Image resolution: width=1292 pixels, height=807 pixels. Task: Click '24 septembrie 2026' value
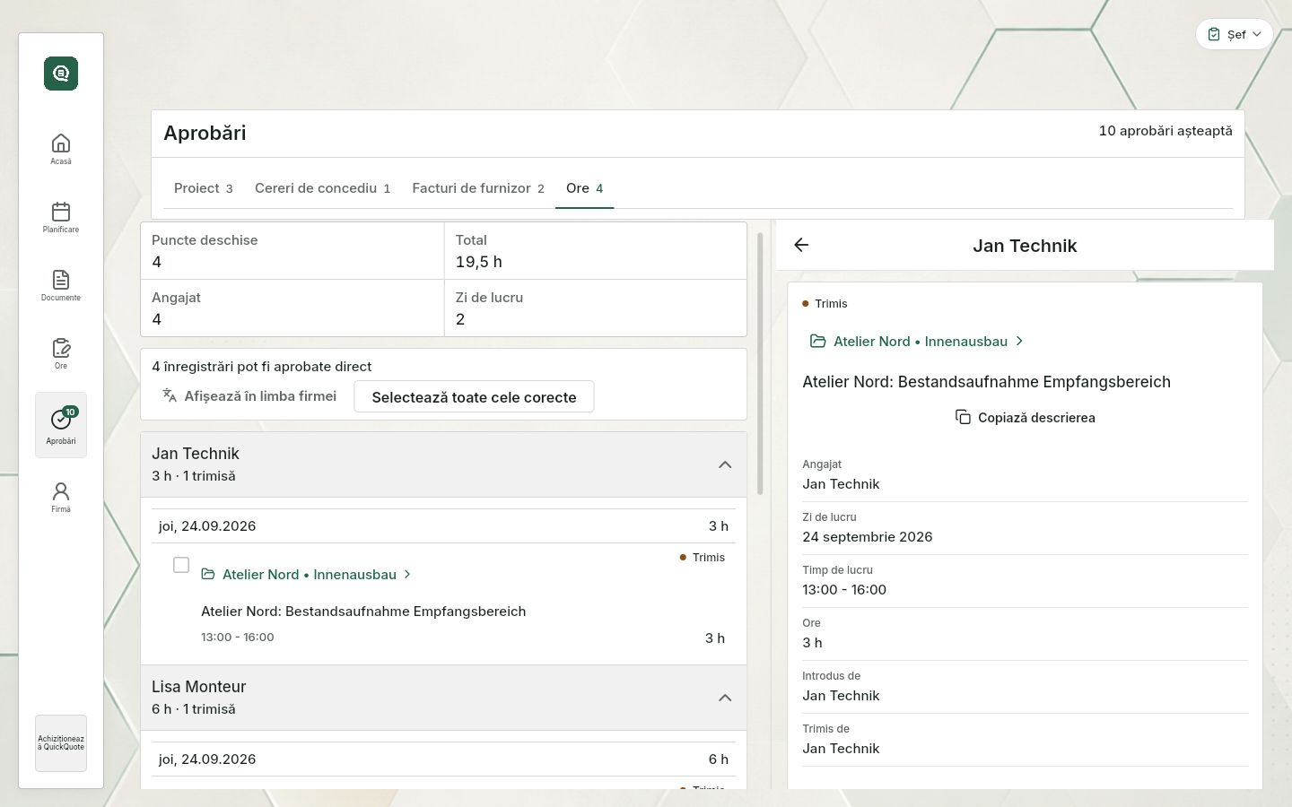[868, 537]
